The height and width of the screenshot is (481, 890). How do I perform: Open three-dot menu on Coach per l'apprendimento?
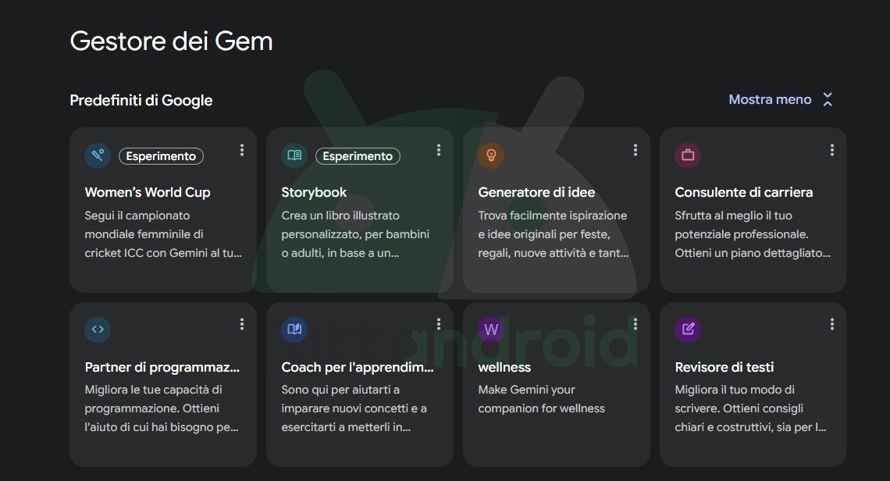click(x=439, y=324)
